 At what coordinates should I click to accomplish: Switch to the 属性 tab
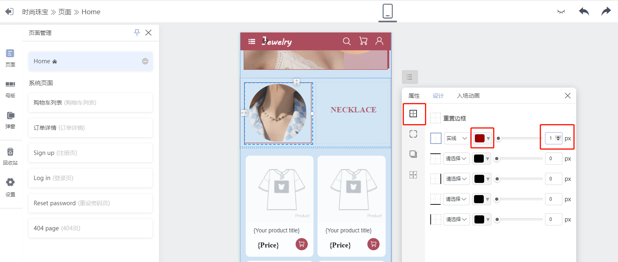[414, 96]
